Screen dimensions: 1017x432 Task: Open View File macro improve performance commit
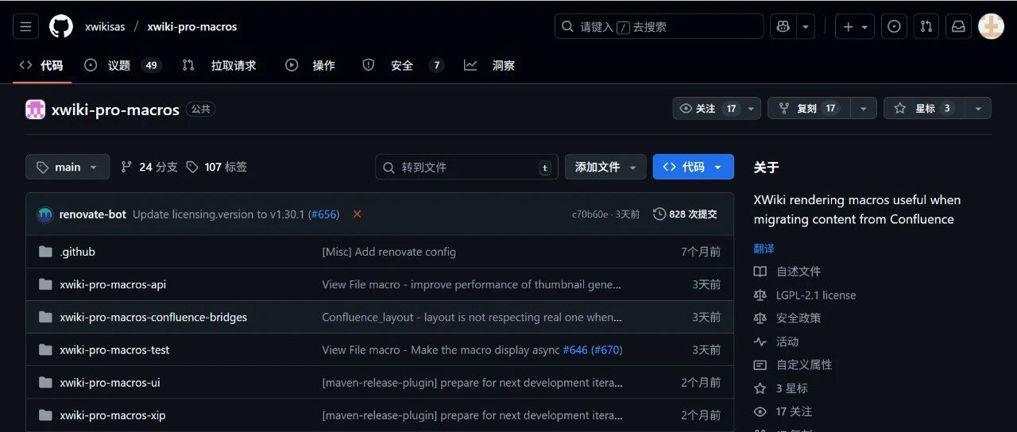click(471, 284)
